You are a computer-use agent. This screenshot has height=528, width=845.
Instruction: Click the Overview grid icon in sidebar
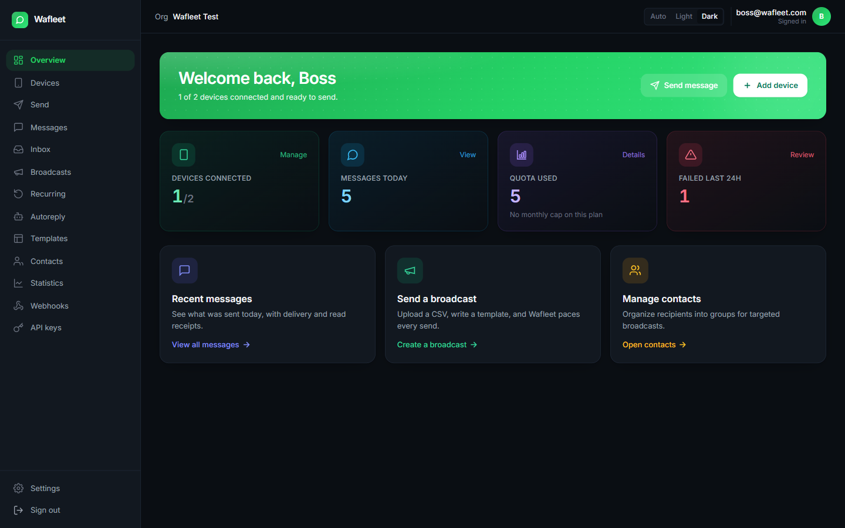coord(18,60)
